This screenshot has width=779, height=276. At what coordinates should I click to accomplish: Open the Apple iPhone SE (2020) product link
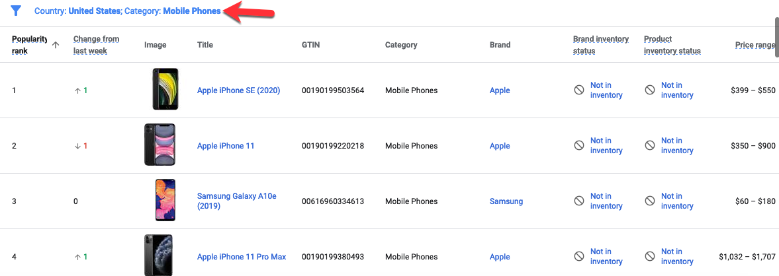coord(238,90)
